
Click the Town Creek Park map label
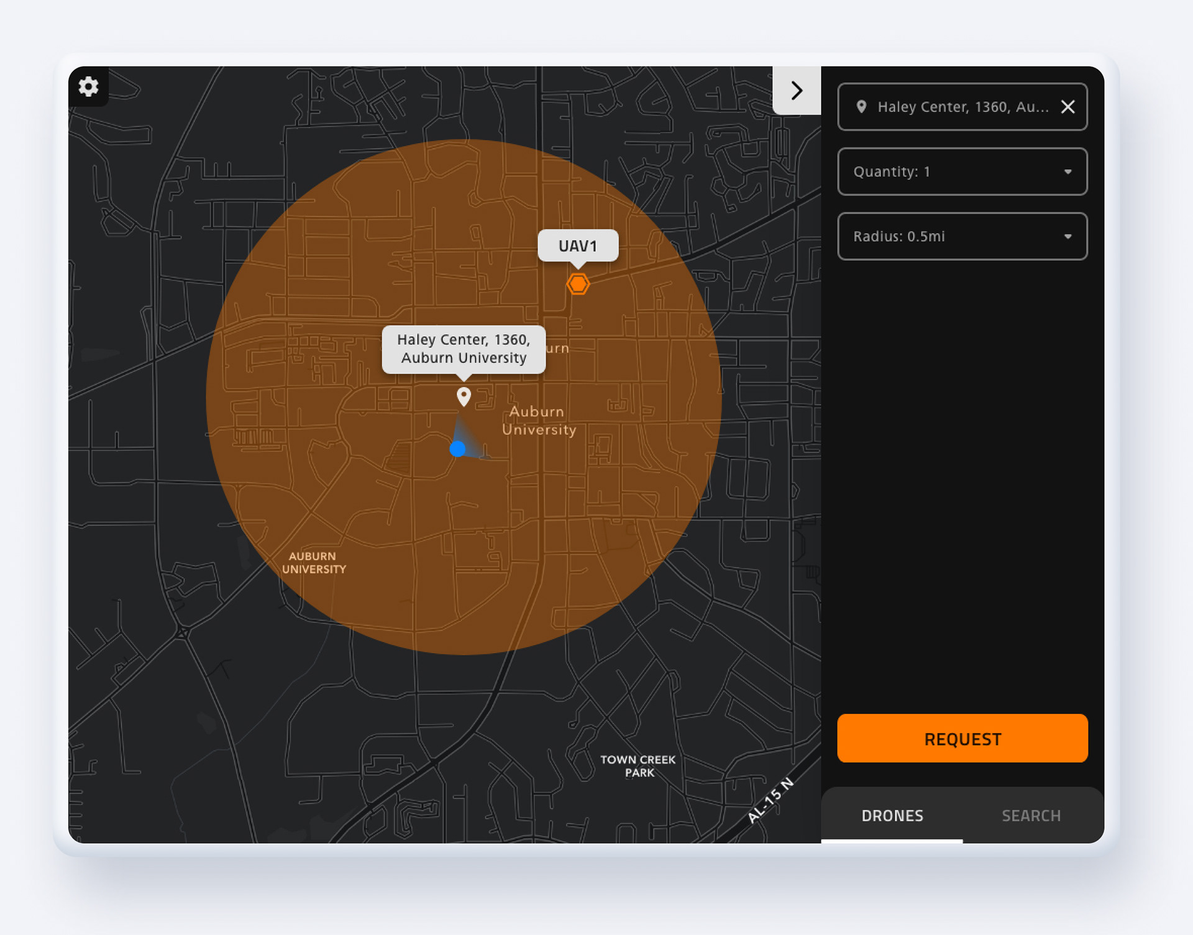click(x=638, y=766)
